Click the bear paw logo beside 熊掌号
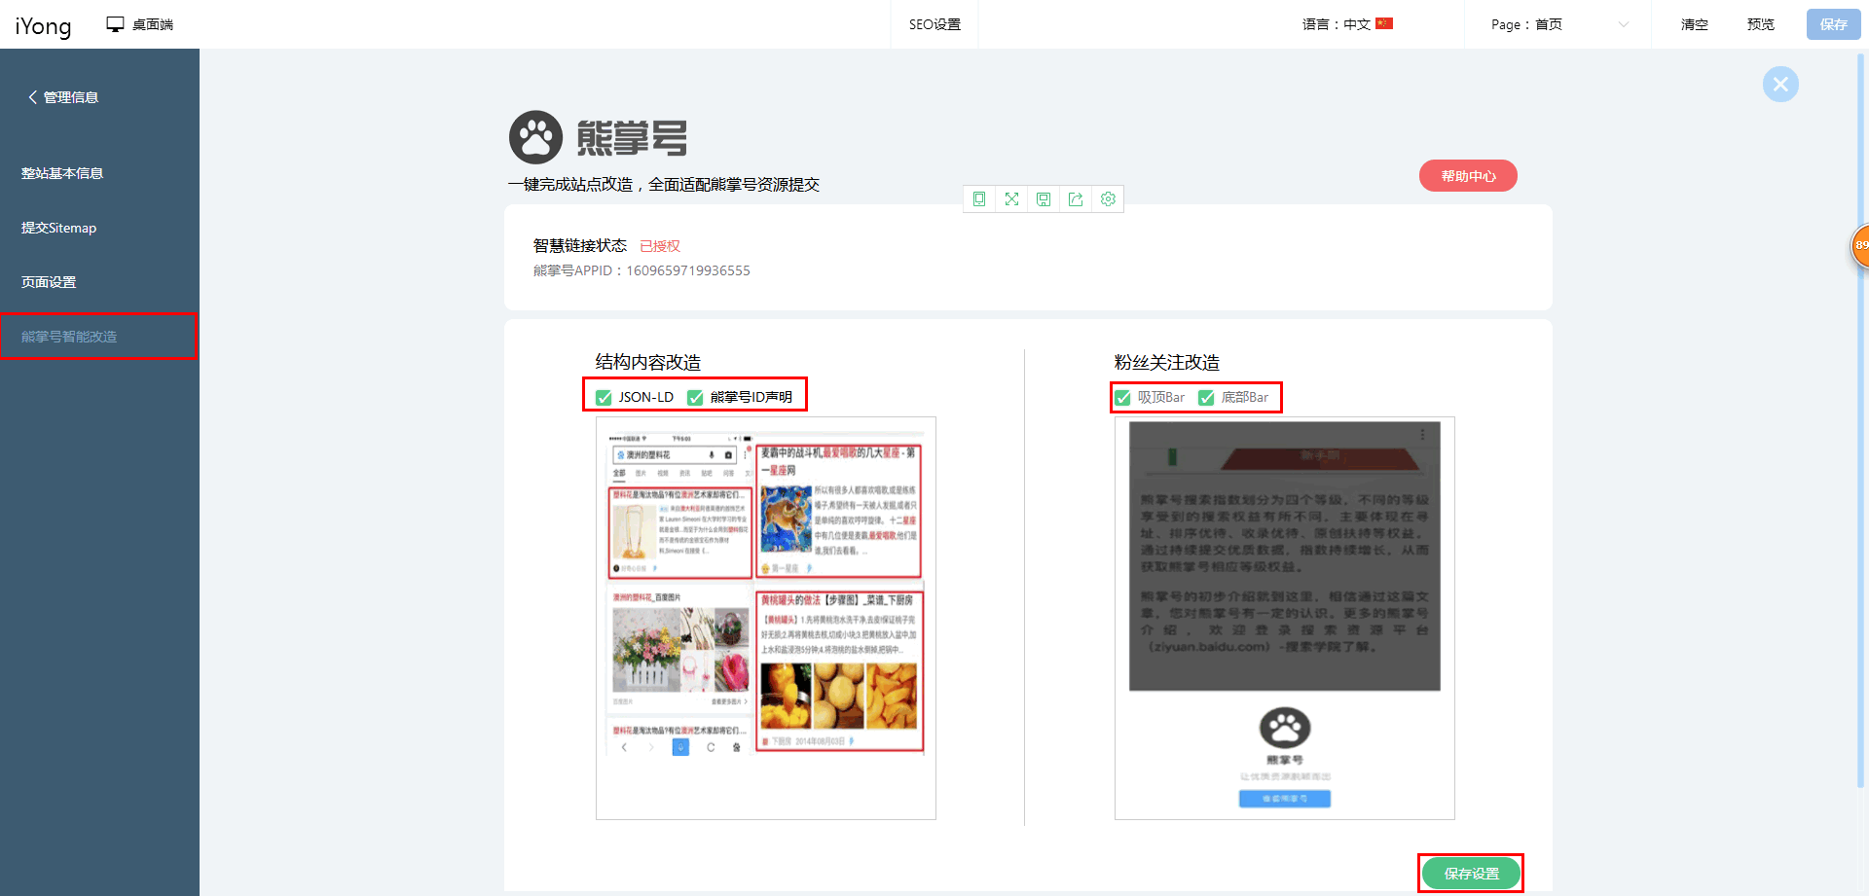 tap(535, 137)
